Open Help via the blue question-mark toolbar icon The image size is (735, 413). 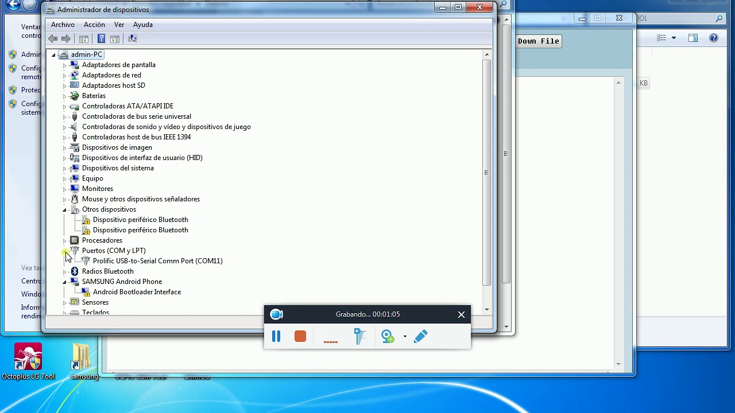pyautogui.click(x=101, y=38)
